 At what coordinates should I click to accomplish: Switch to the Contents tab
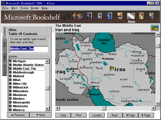click(5, 32)
